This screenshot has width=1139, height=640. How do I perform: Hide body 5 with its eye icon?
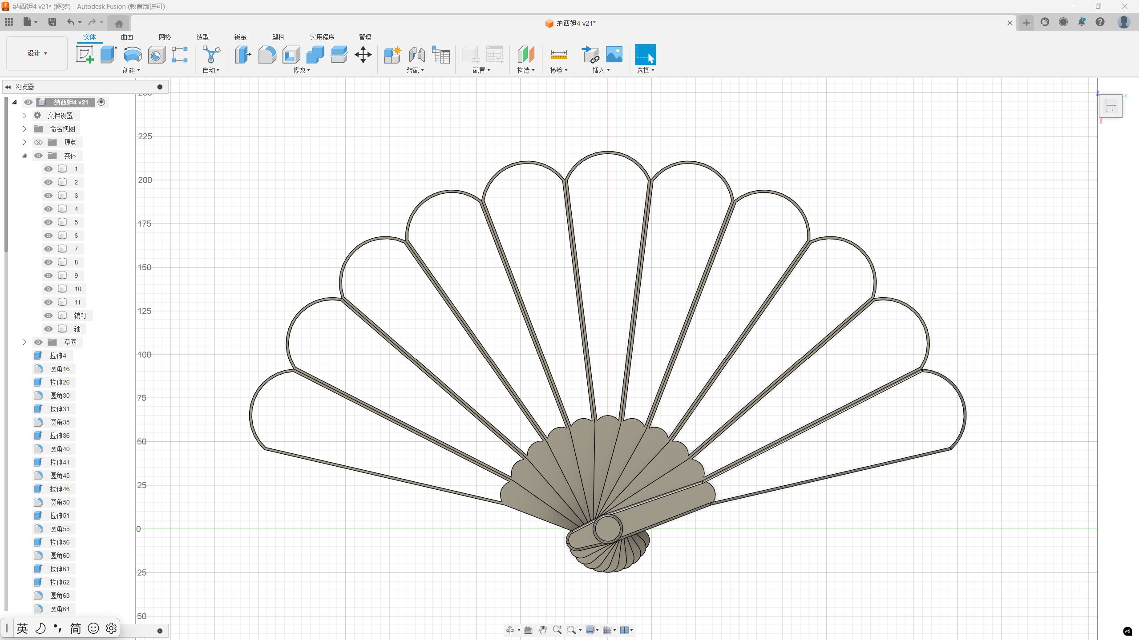coord(48,222)
